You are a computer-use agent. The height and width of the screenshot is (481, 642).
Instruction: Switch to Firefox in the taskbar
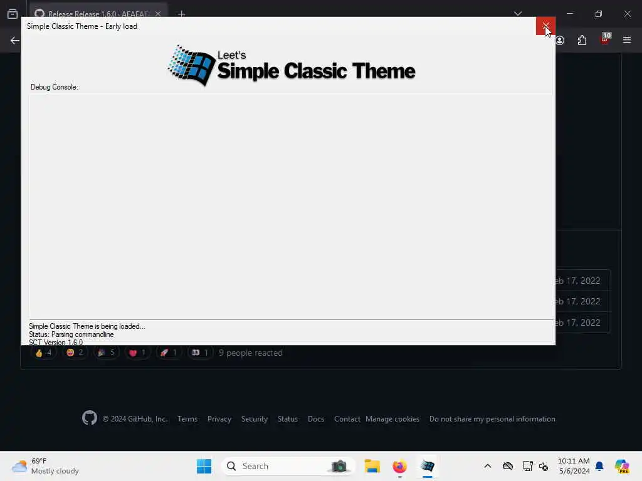click(x=399, y=466)
